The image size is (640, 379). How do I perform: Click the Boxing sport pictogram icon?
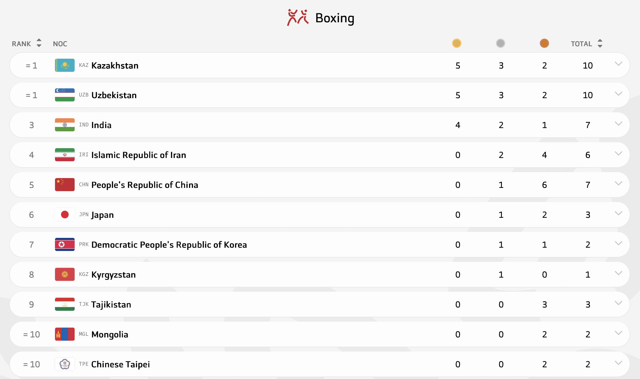(298, 18)
